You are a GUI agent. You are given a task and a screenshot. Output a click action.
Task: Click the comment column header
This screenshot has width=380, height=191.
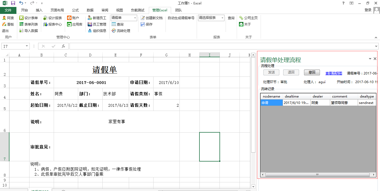click(344, 96)
